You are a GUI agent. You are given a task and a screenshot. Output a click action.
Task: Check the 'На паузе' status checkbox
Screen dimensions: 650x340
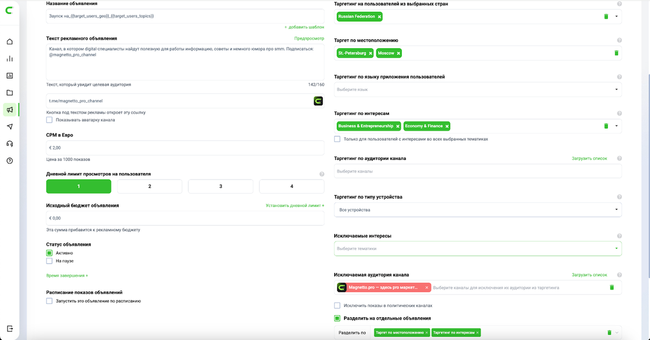point(49,261)
